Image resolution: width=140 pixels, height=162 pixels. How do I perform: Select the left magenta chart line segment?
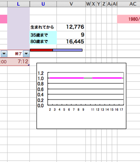(67, 78)
